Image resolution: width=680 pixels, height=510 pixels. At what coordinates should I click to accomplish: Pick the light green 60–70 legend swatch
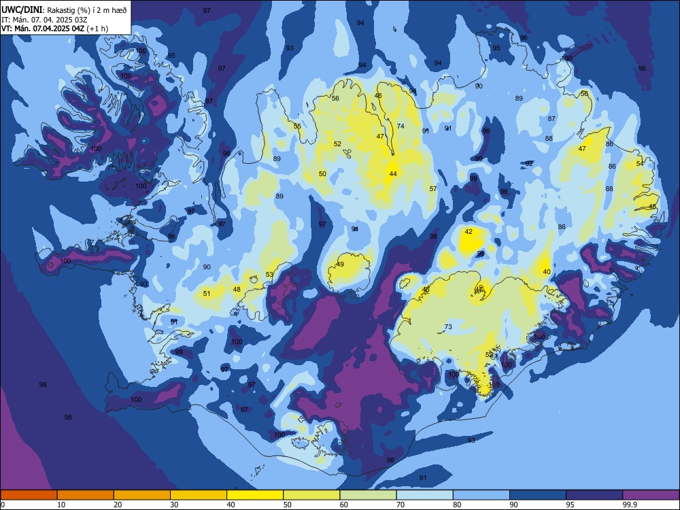(x=368, y=495)
